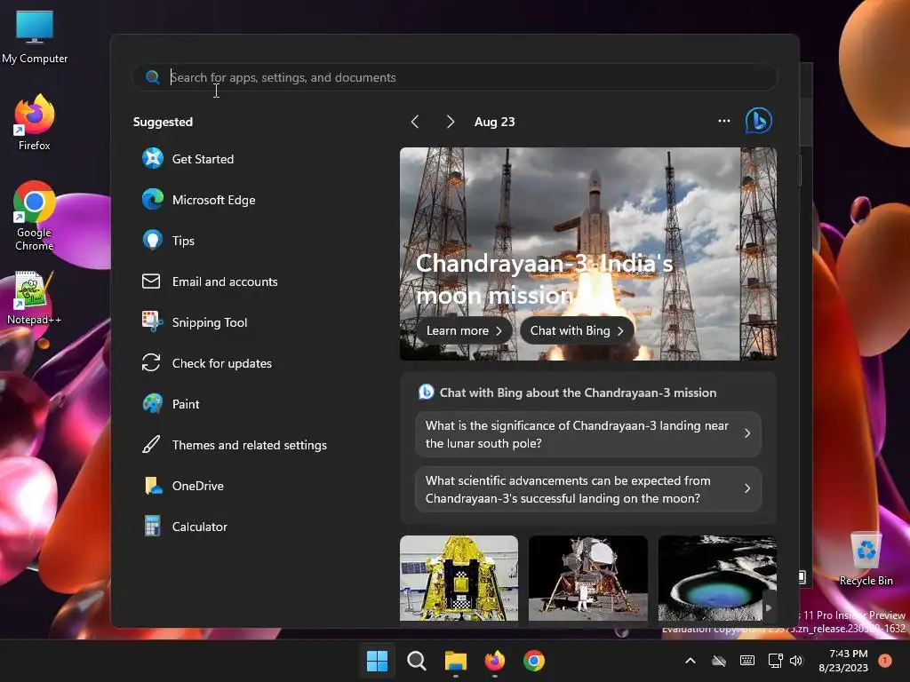
Task: Launch Microsoft Edge from suggestions
Action: click(198, 200)
